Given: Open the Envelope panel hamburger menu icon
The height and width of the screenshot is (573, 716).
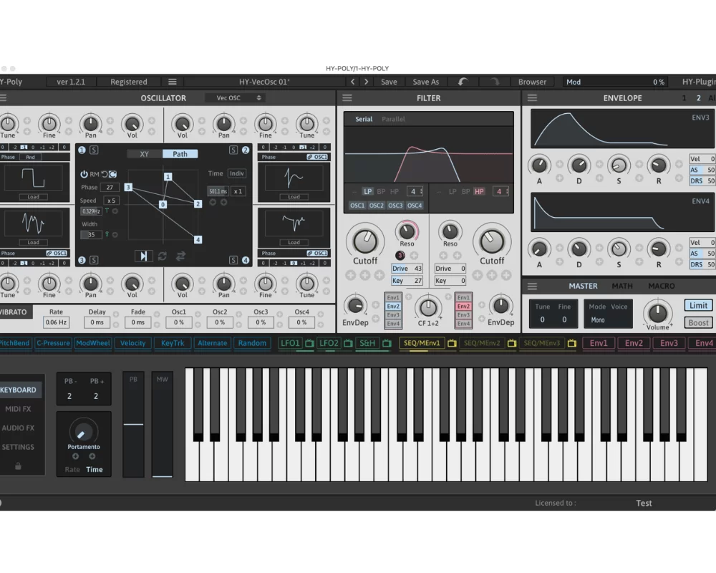Looking at the screenshot, I should [x=532, y=98].
